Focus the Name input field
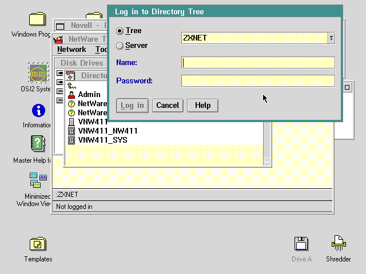Viewport: 366px width, 274px height. click(x=258, y=63)
